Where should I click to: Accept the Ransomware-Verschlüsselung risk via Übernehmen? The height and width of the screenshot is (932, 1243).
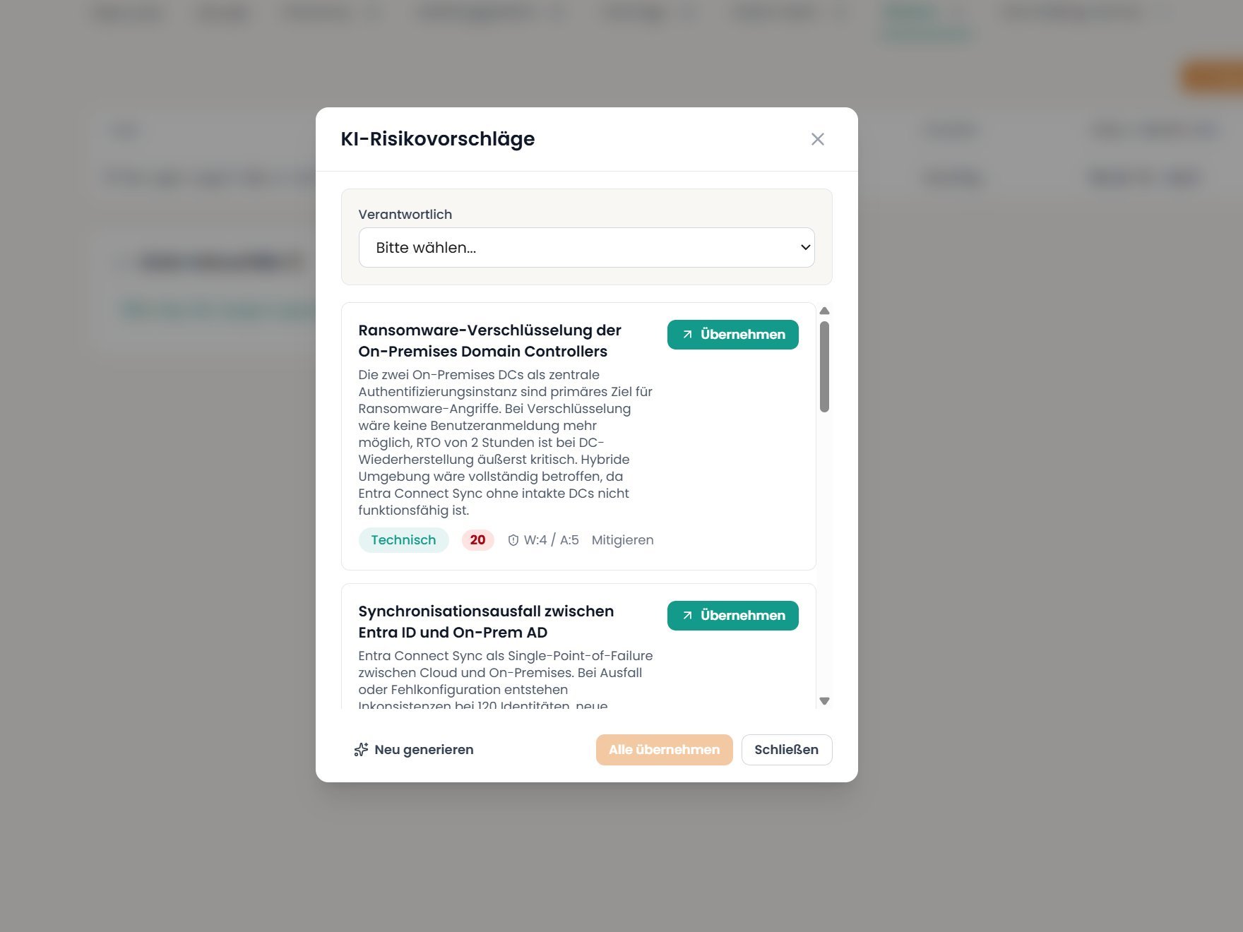pos(732,335)
